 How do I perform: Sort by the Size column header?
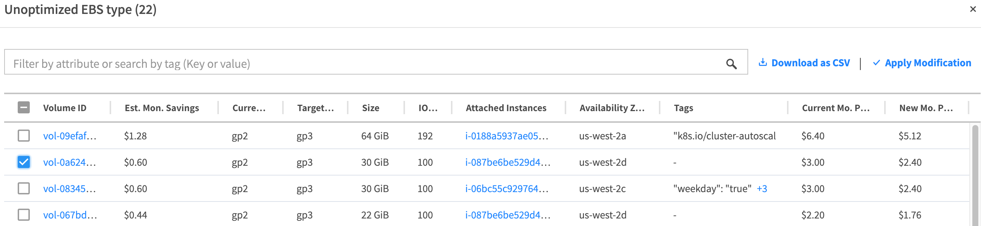click(x=371, y=108)
